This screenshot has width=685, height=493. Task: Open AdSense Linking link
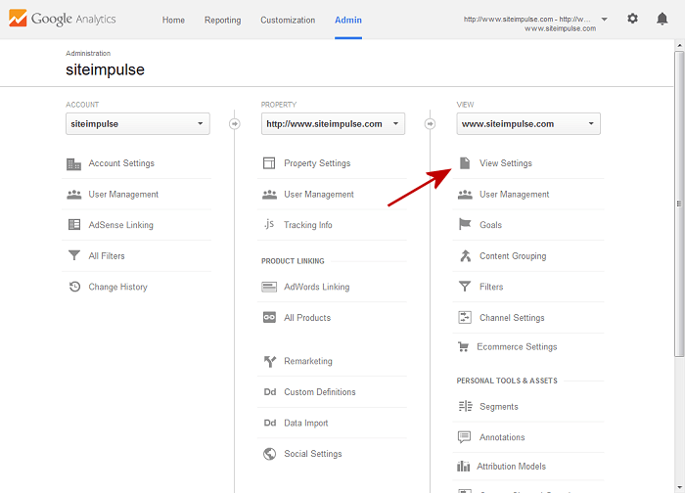coord(121,225)
